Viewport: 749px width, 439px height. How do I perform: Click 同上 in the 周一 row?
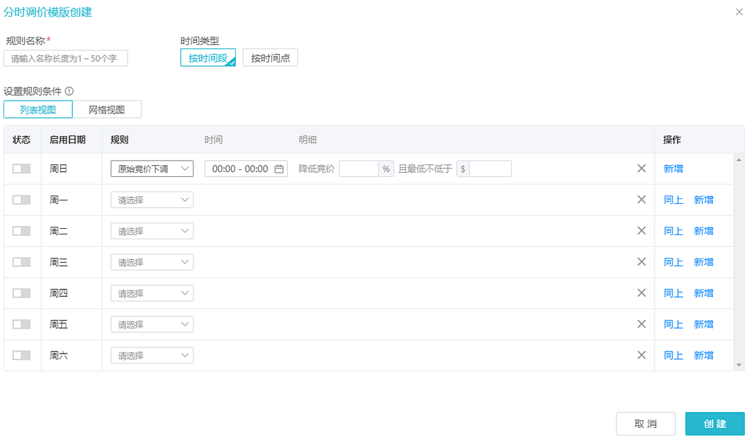(673, 200)
